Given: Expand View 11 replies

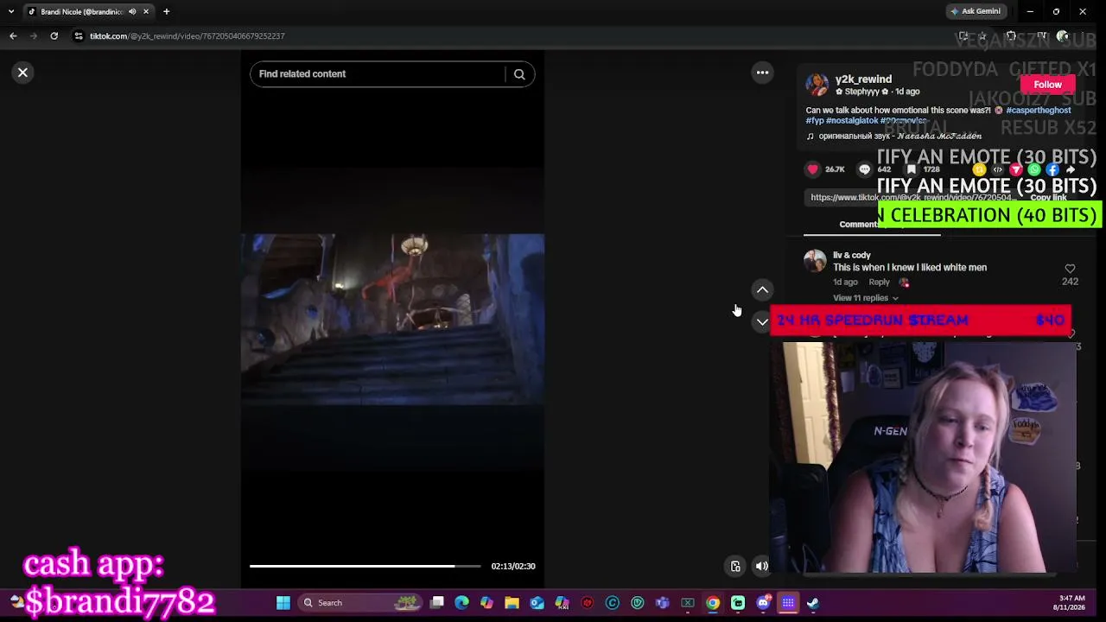Looking at the screenshot, I should (x=865, y=298).
